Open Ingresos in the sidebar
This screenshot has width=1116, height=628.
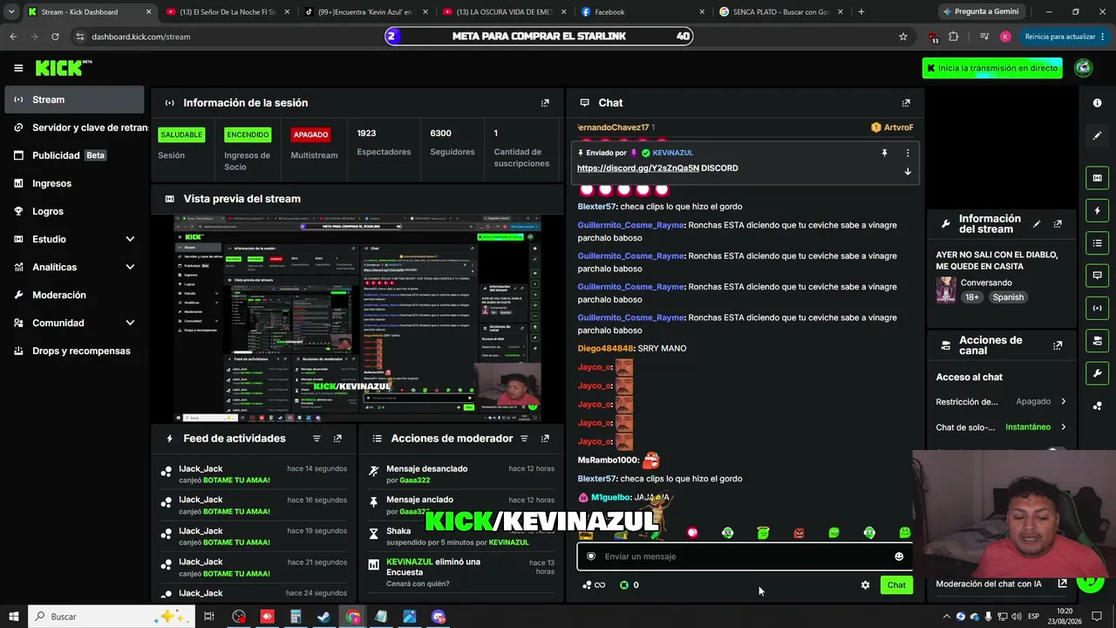click(x=75, y=183)
